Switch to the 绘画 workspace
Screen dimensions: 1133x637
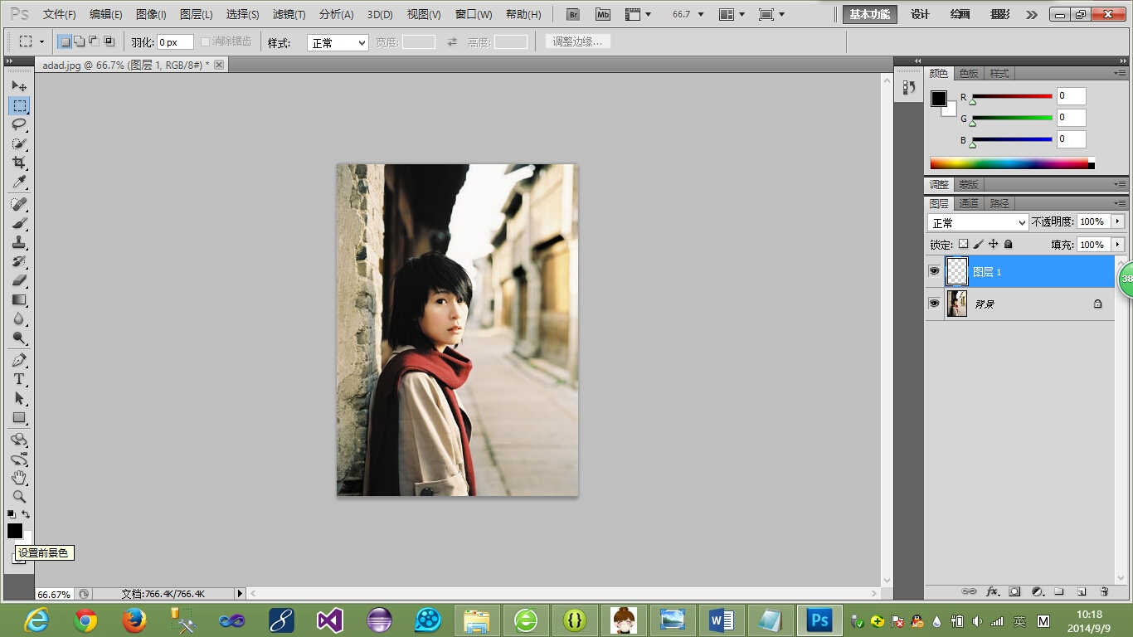tap(960, 15)
